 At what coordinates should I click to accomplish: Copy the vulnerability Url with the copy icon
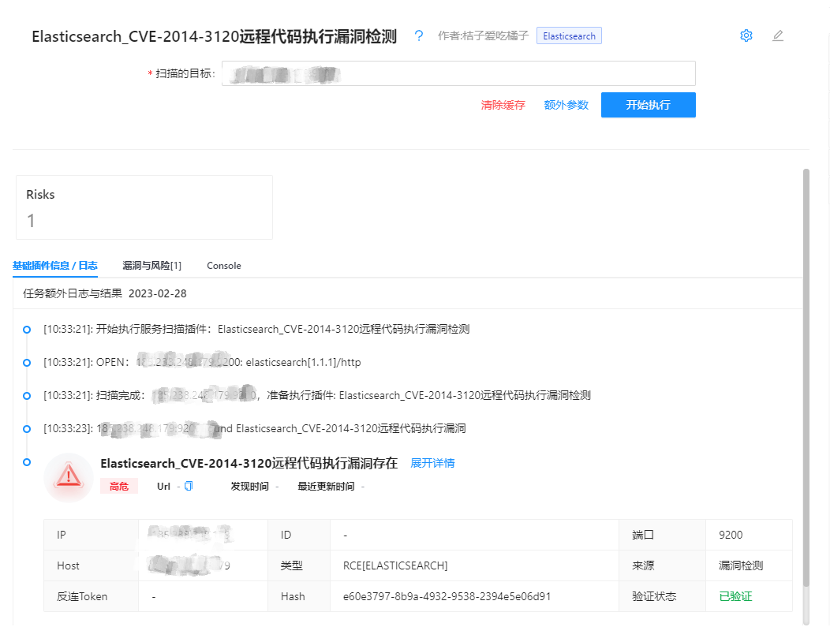pos(189,486)
